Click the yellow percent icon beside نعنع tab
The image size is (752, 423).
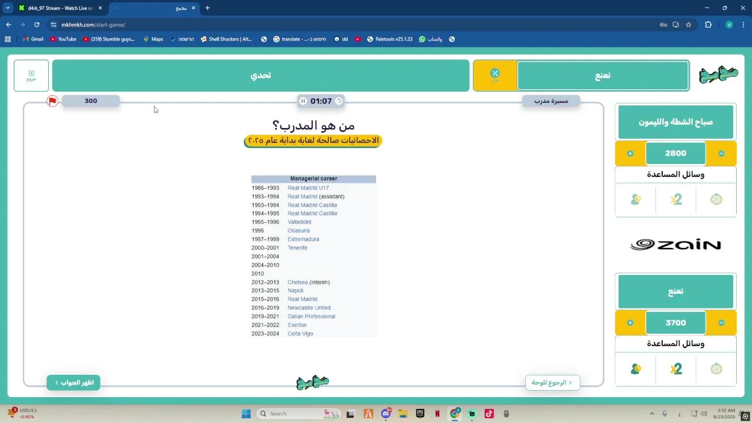495,75
